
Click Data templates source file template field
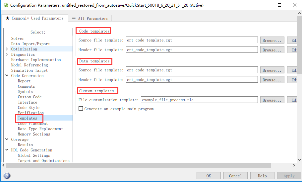192,70
